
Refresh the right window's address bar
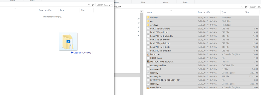tap(246, 7)
